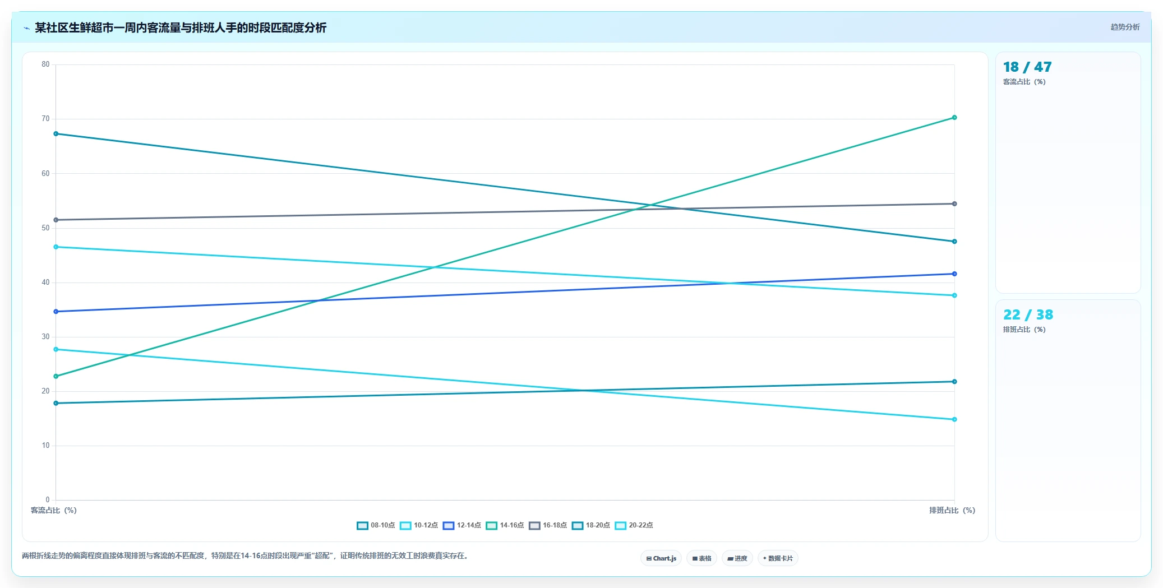Click the green 14-16点 point near 70
The width and height of the screenshot is (1163, 588).
click(954, 118)
